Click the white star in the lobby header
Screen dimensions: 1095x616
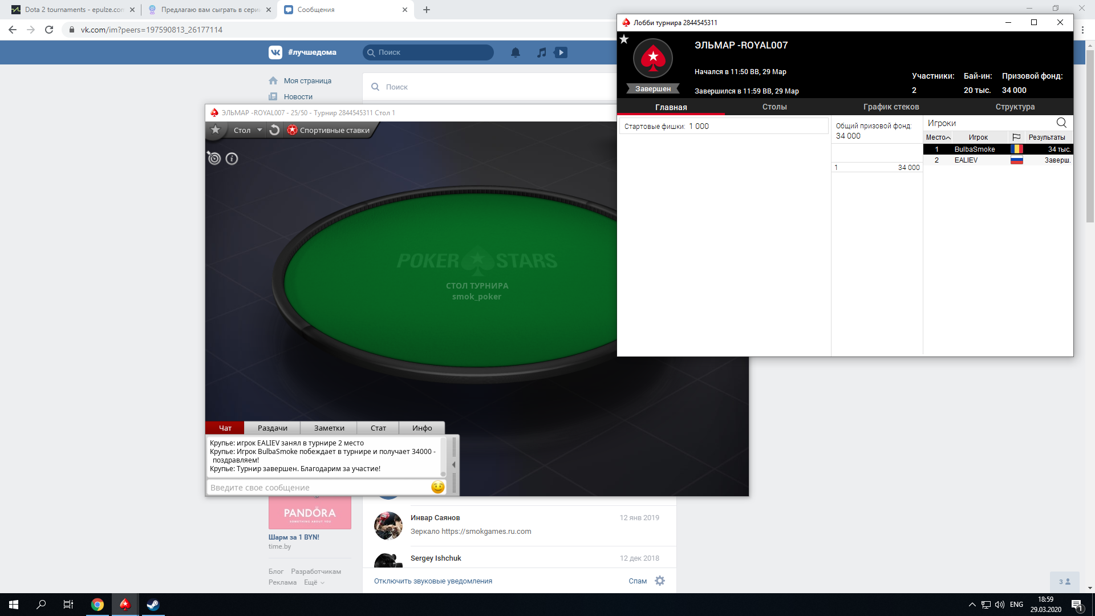[x=624, y=39]
